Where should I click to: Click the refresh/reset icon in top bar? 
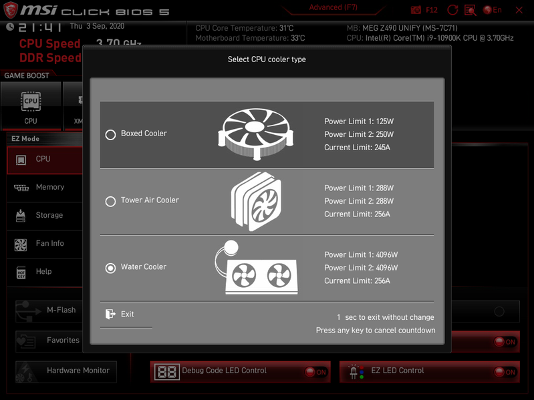(452, 10)
